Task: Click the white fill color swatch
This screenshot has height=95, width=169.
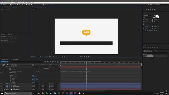Action: tap(157, 16)
